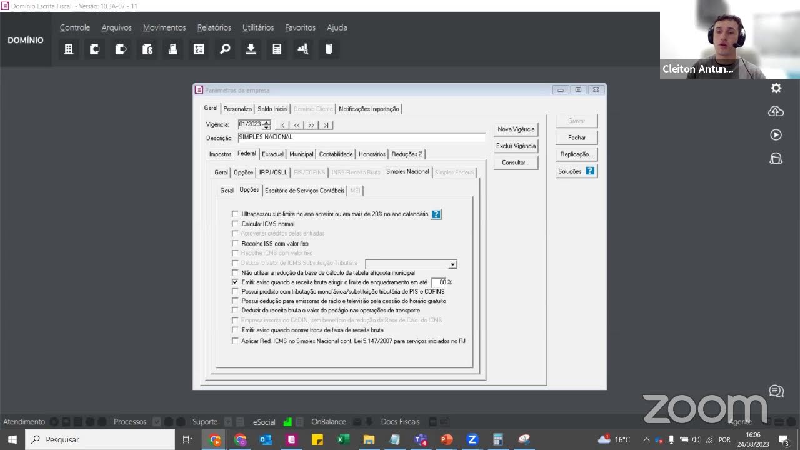Click the export document toolbar icon
The height and width of the screenshot is (450, 800).
(x=121, y=49)
